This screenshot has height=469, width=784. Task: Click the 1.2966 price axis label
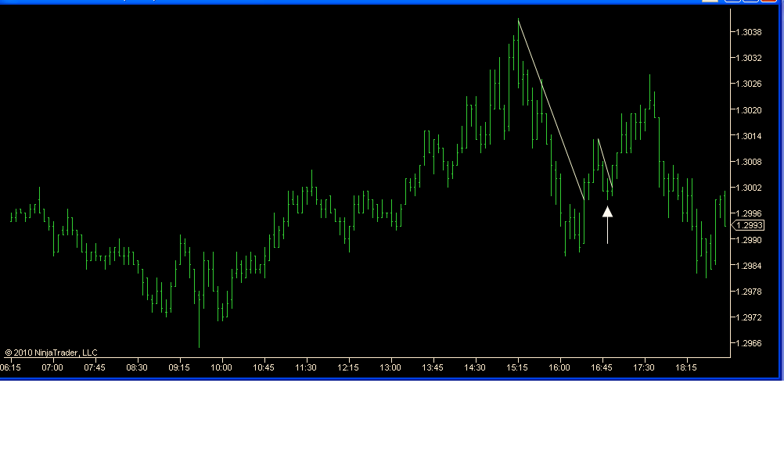tap(749, 344)
